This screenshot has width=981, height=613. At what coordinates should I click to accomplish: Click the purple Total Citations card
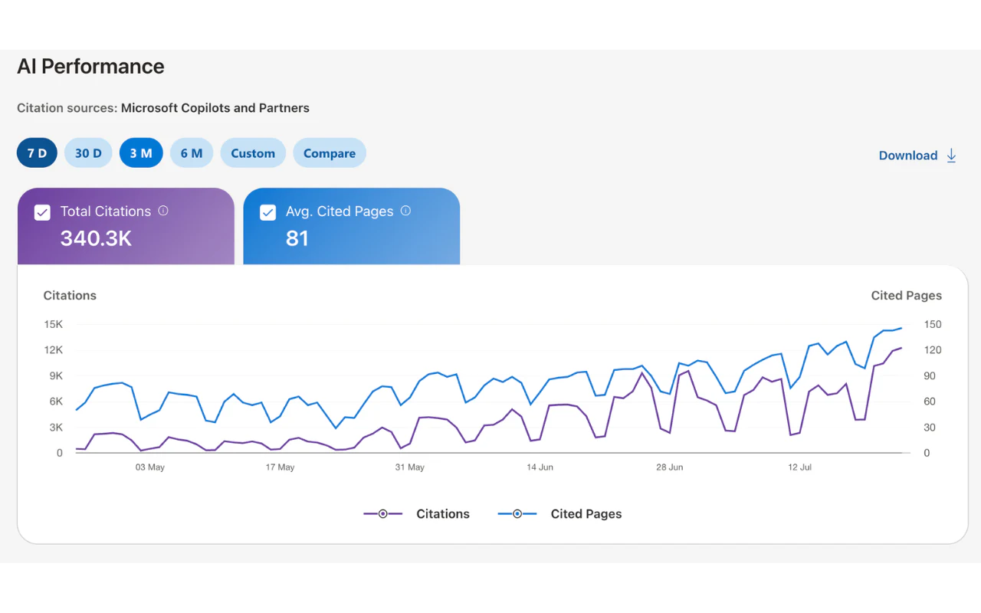(x=126, y=226)
